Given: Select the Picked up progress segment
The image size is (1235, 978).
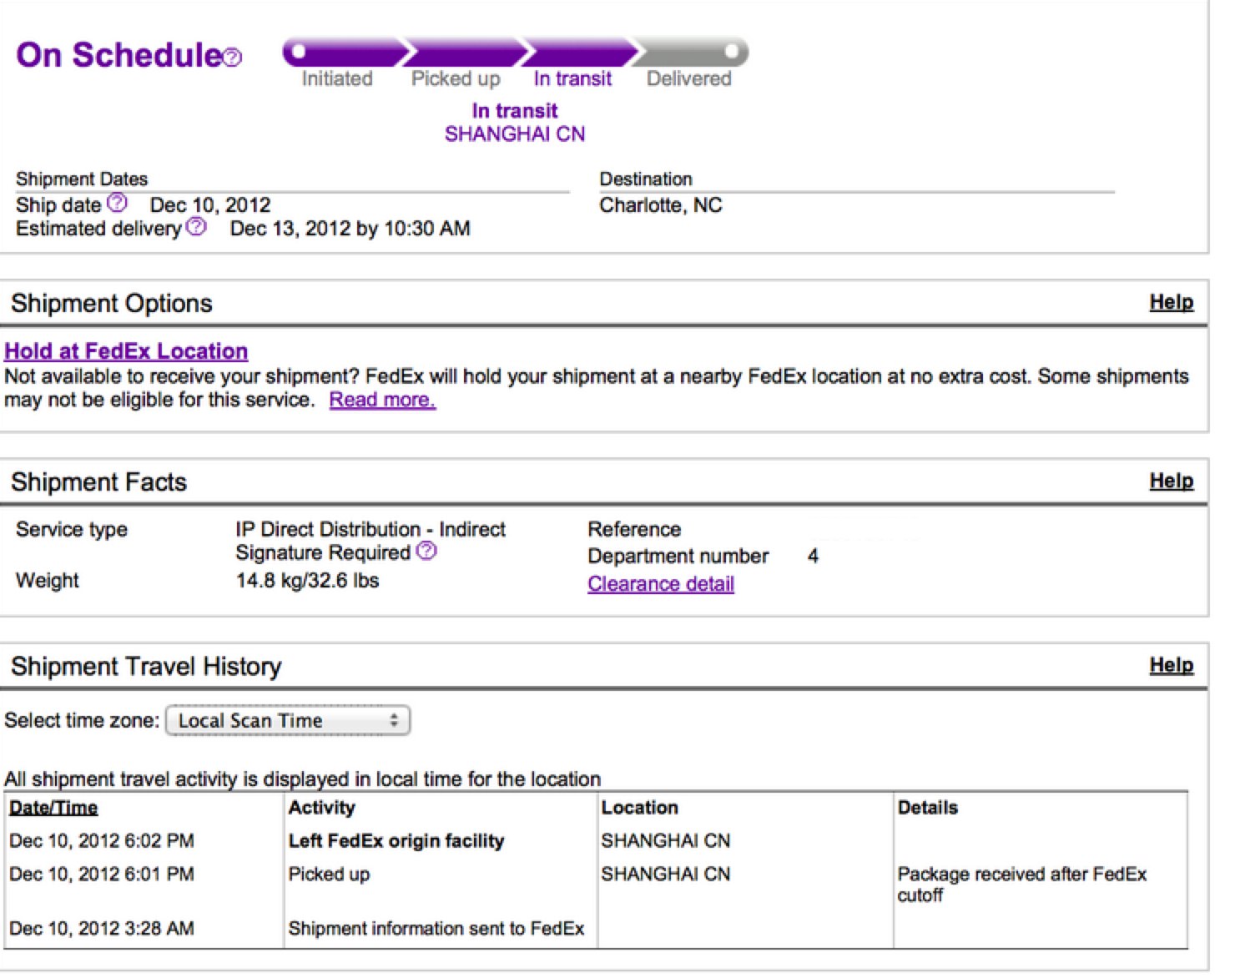Looking at the screenshot, I should (x=461, y=53).
